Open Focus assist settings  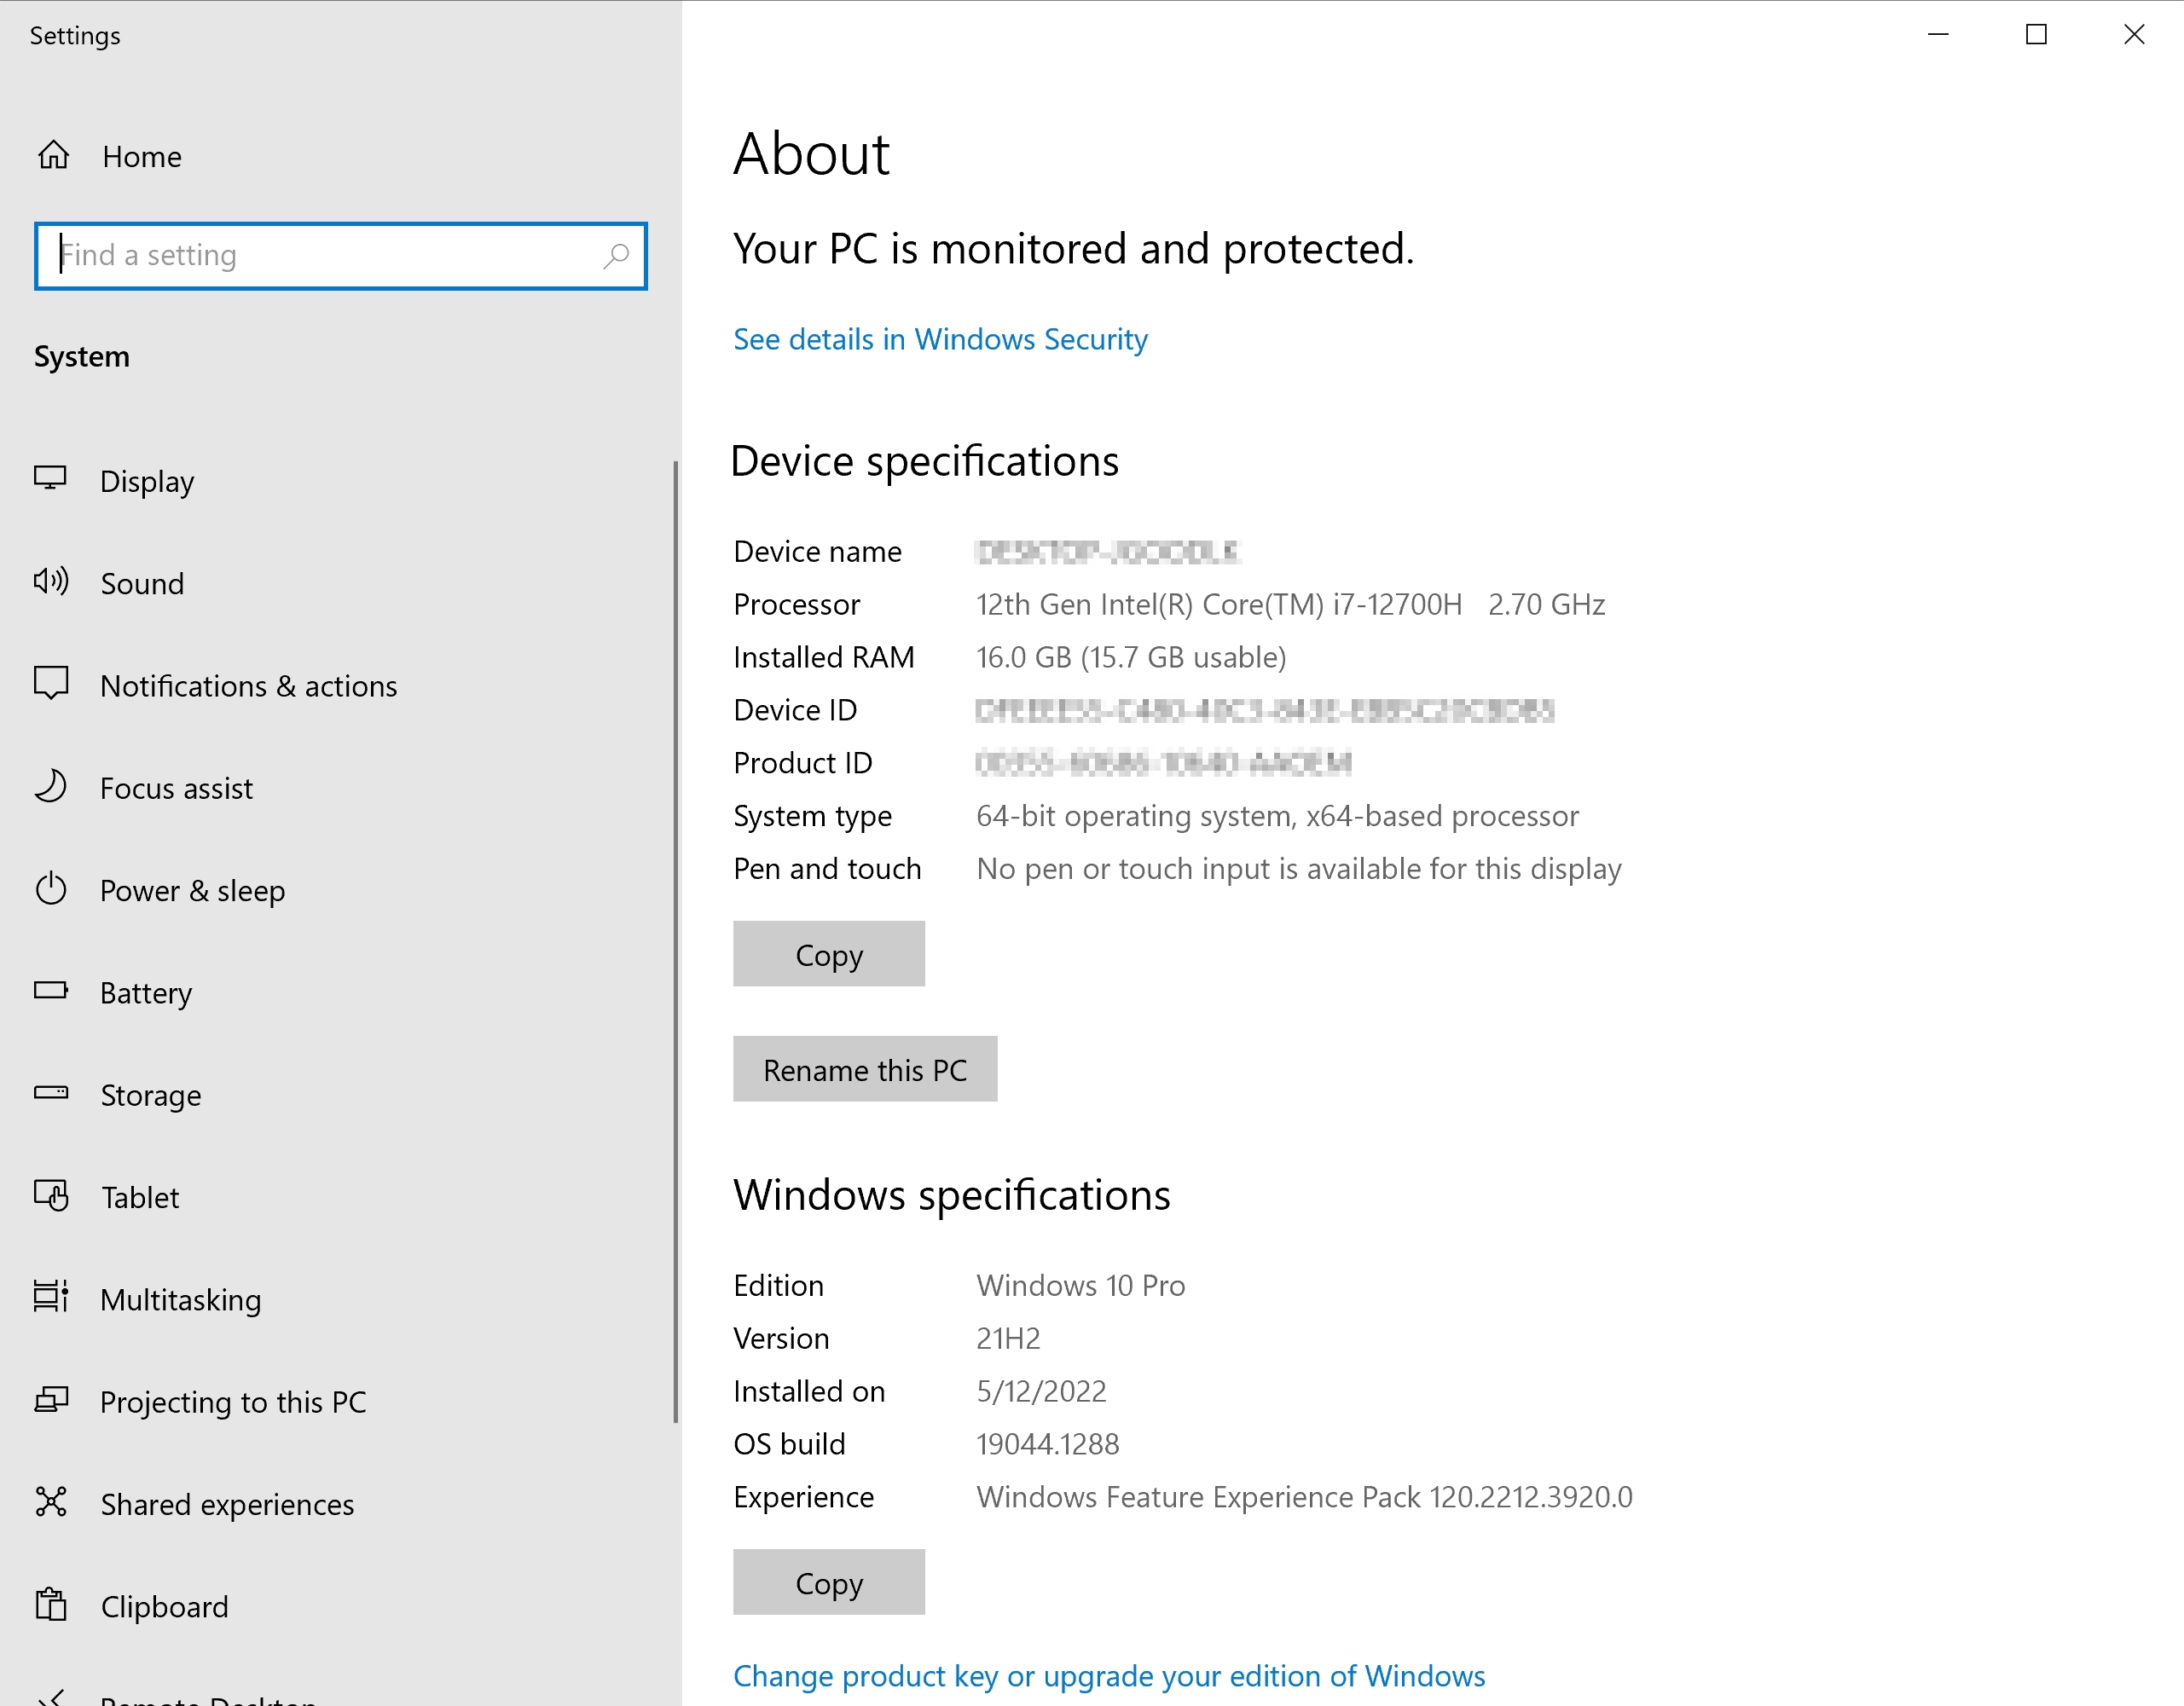coord(176,788)
